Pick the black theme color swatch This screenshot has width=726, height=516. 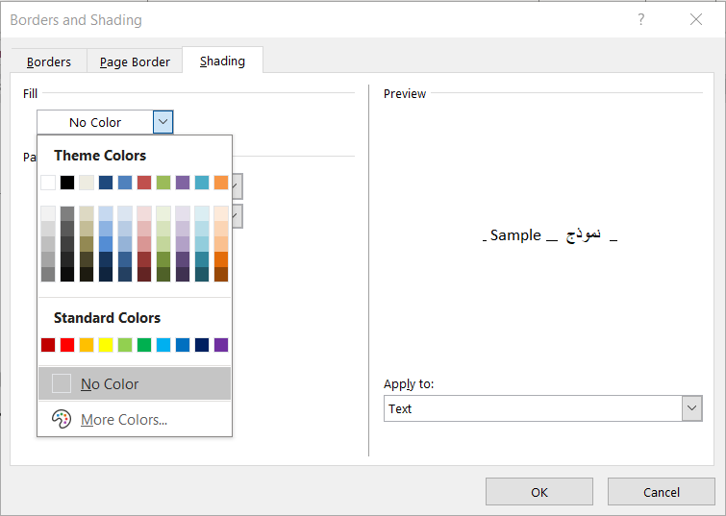click(67, 183)
